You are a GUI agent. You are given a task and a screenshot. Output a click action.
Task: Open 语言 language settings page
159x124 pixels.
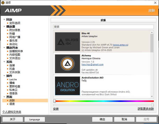[x=12, y=104]
